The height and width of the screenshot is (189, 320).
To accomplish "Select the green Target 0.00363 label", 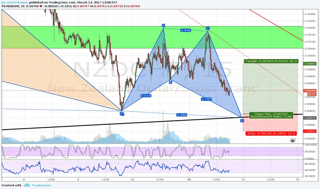I will tap(271, 61).
